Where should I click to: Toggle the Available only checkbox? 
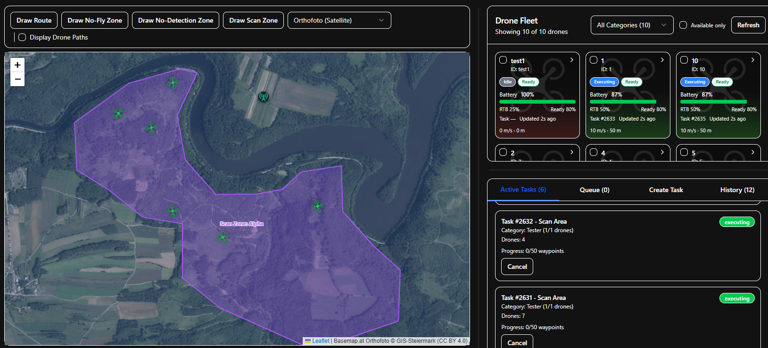(x=683, y=25)
